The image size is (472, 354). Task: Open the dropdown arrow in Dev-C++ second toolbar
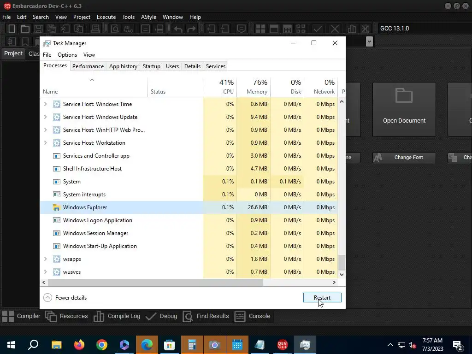(369, 41)
